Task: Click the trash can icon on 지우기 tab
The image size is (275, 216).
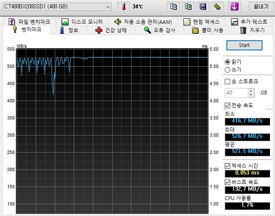Action: pos(243,30)
